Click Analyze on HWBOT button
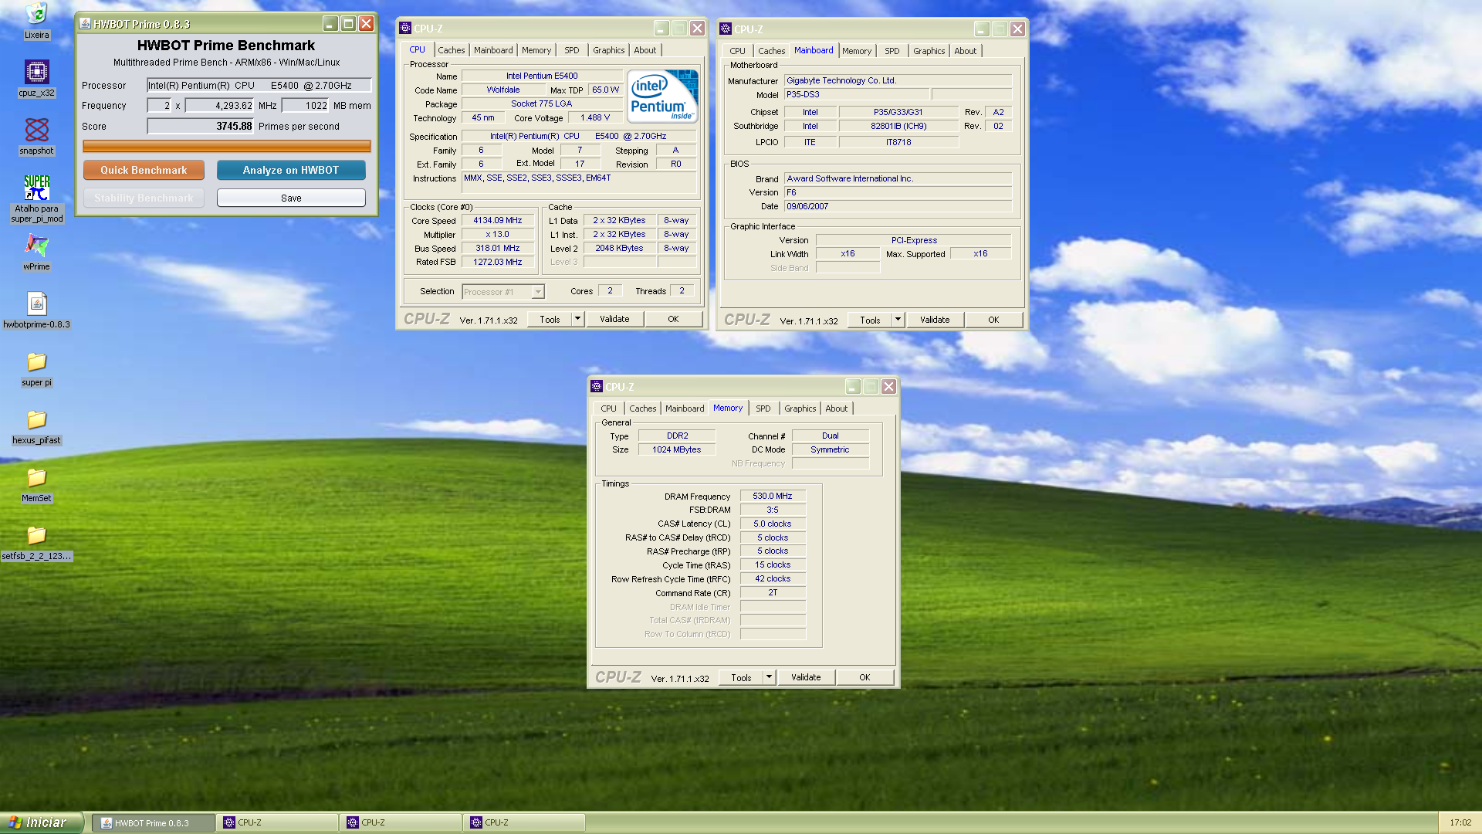Image resolution: width=1482 pixels, height=834 pixels. point(291,170)
